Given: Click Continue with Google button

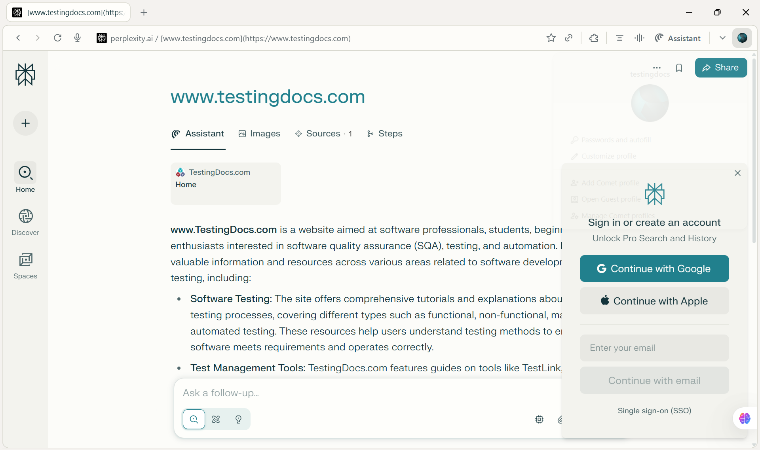Looking at the screenshot, I should point(654,268).
